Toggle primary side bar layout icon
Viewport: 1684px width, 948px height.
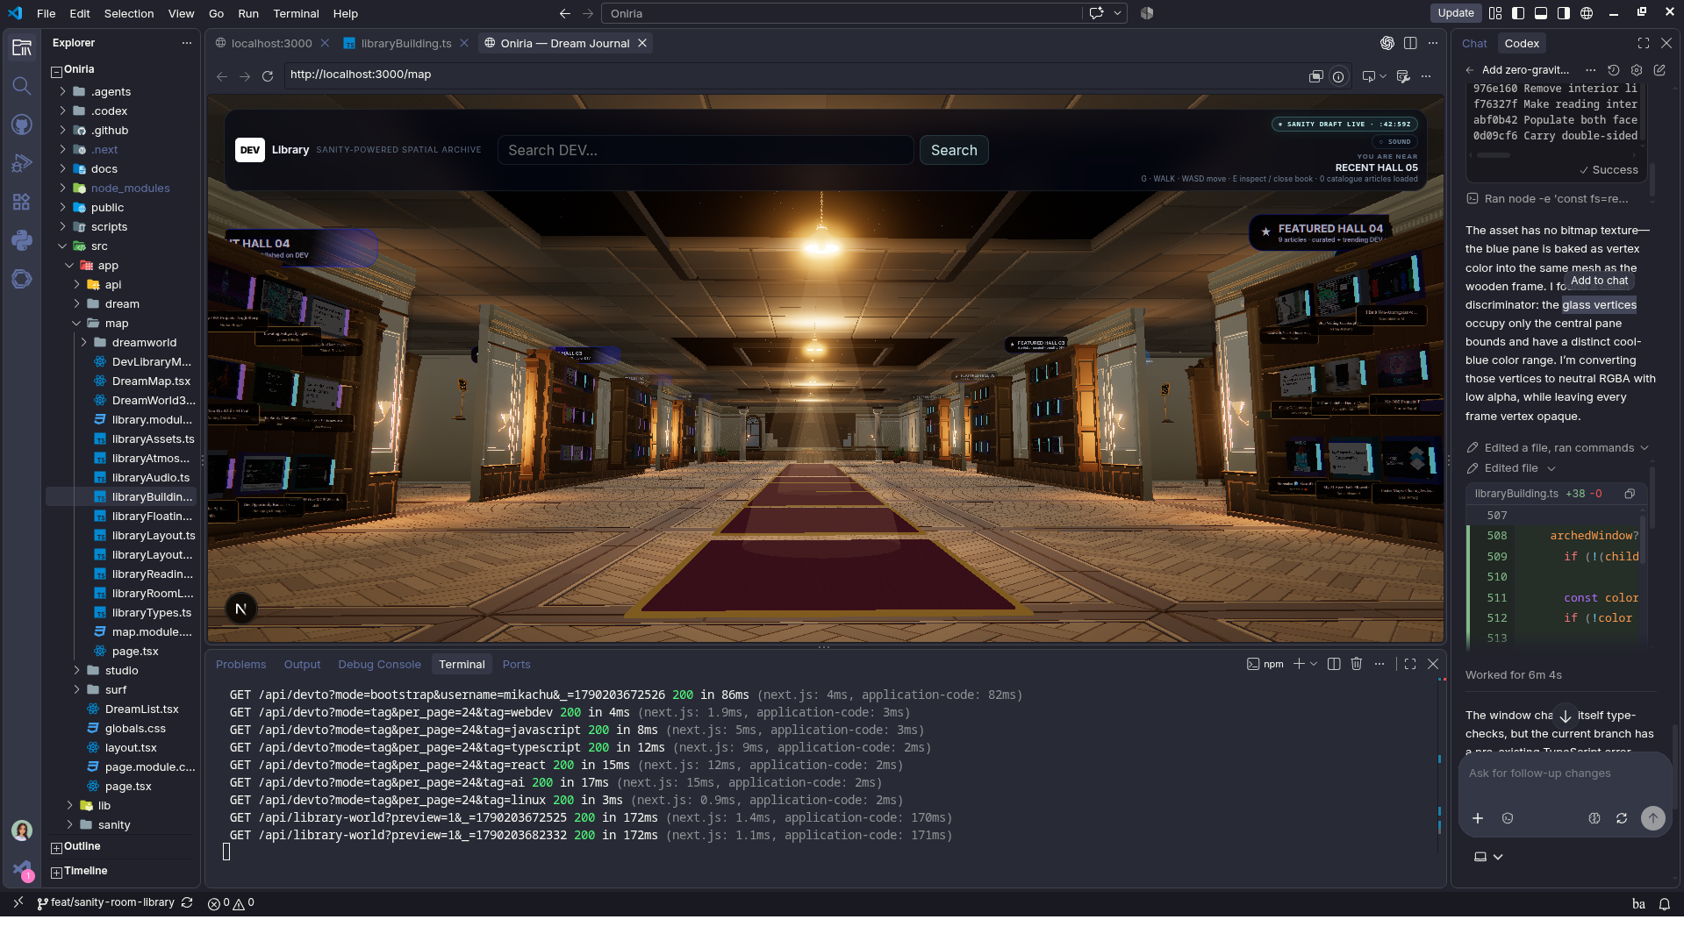pos(1518,13)
